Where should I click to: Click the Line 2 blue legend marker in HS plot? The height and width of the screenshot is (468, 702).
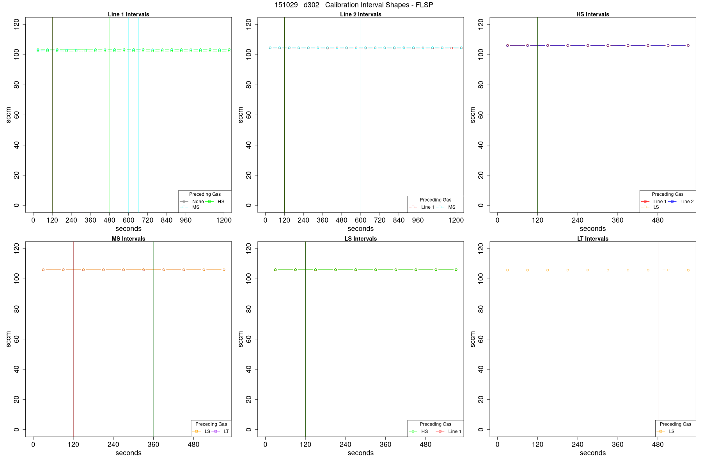click(672, 202)
